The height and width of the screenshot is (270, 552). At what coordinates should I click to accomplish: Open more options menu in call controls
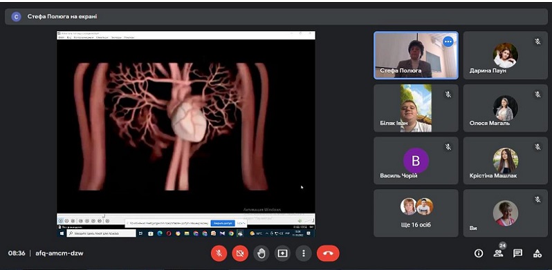coord(304,253)
